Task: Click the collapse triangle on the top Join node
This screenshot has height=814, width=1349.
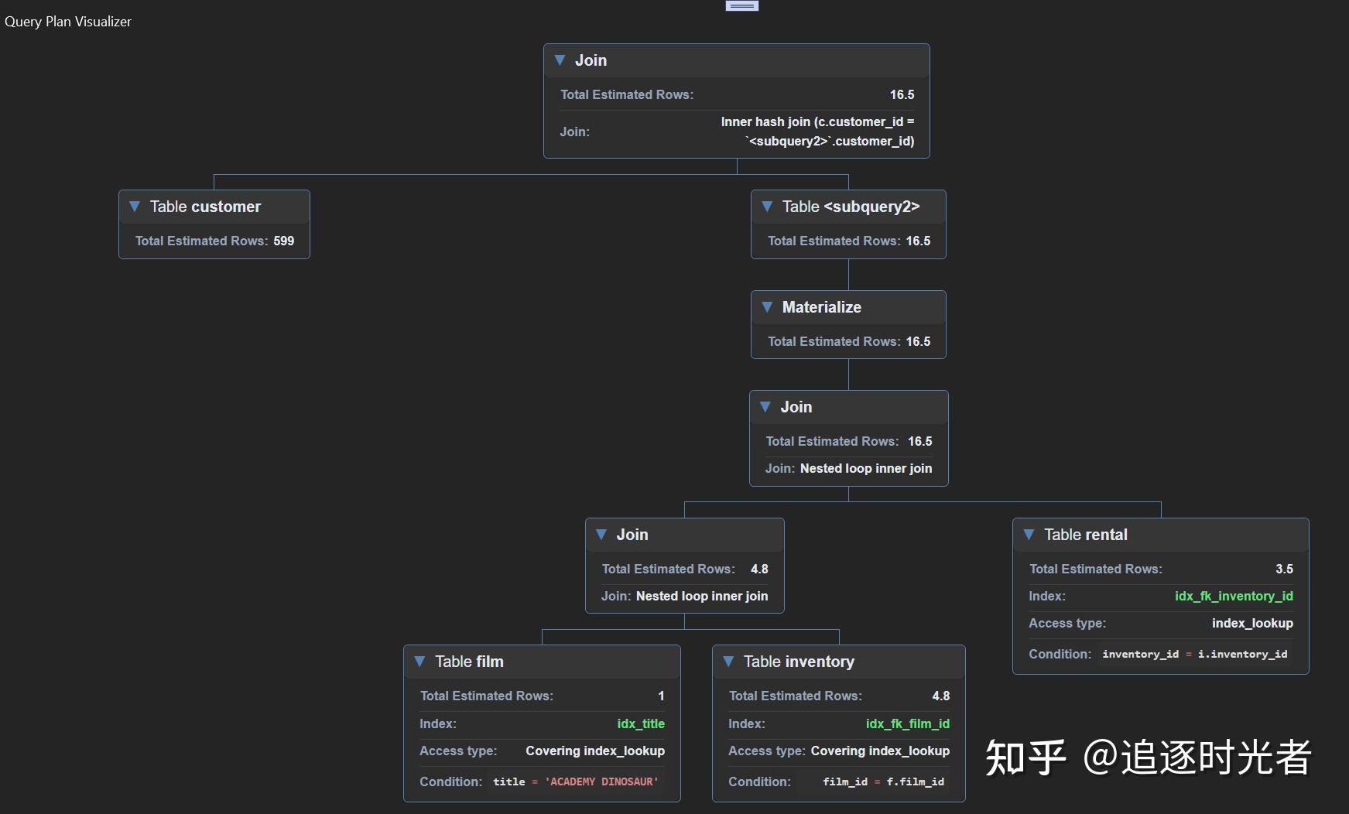Action: 560,60
